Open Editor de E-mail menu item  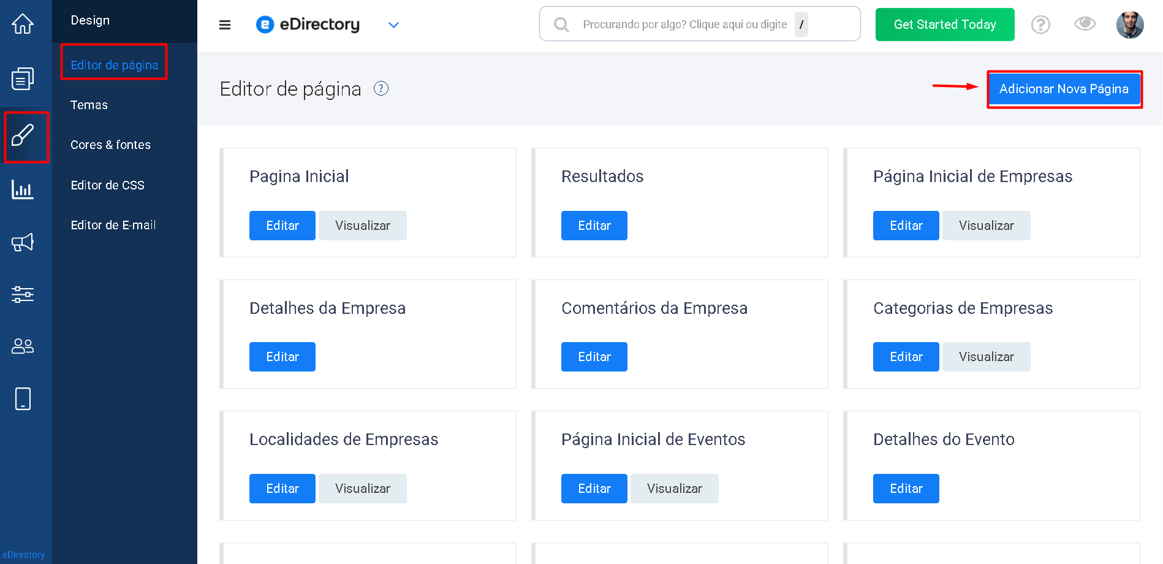[x=113, y=225]
